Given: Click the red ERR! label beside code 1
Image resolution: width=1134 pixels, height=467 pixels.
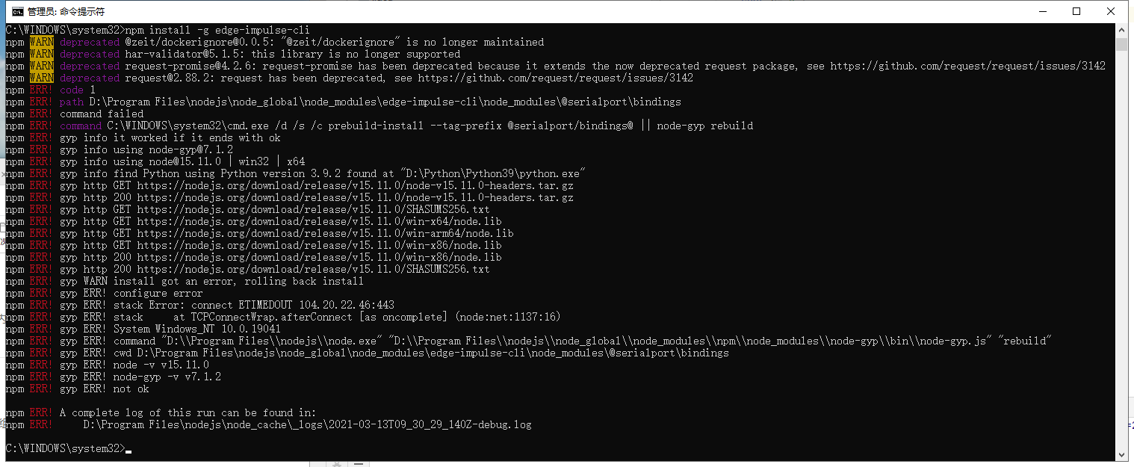Looking at the screenshot, I should [41, 90].
